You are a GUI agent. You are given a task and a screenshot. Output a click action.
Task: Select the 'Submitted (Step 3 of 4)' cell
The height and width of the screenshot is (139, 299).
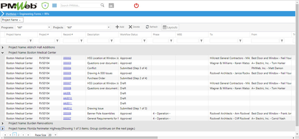pos(135,68)
